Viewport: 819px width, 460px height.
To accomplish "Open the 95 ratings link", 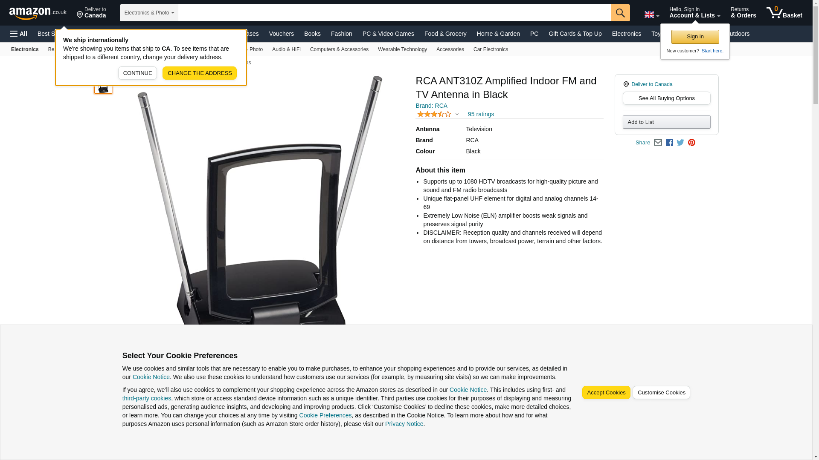I will 481,114.
